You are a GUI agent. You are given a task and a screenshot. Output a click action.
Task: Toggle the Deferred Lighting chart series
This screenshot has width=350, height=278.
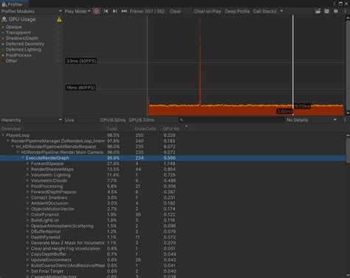point(21,50)
